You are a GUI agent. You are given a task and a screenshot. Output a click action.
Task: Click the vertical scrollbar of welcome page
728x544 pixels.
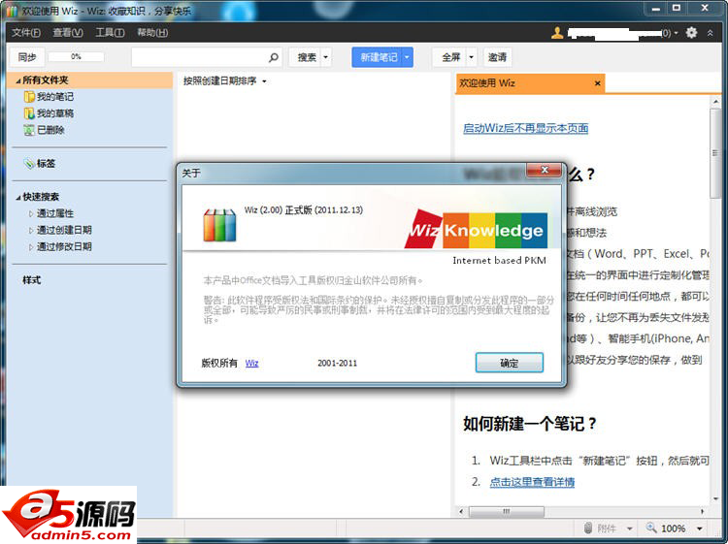tap(715, 153)
